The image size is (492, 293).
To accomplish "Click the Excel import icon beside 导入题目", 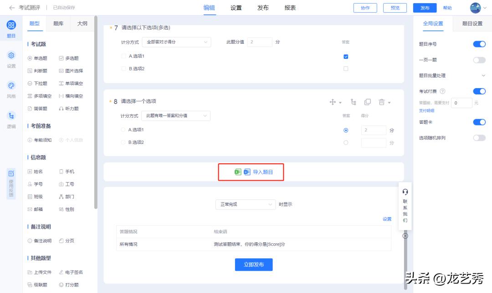I will (x=237, y=173).
